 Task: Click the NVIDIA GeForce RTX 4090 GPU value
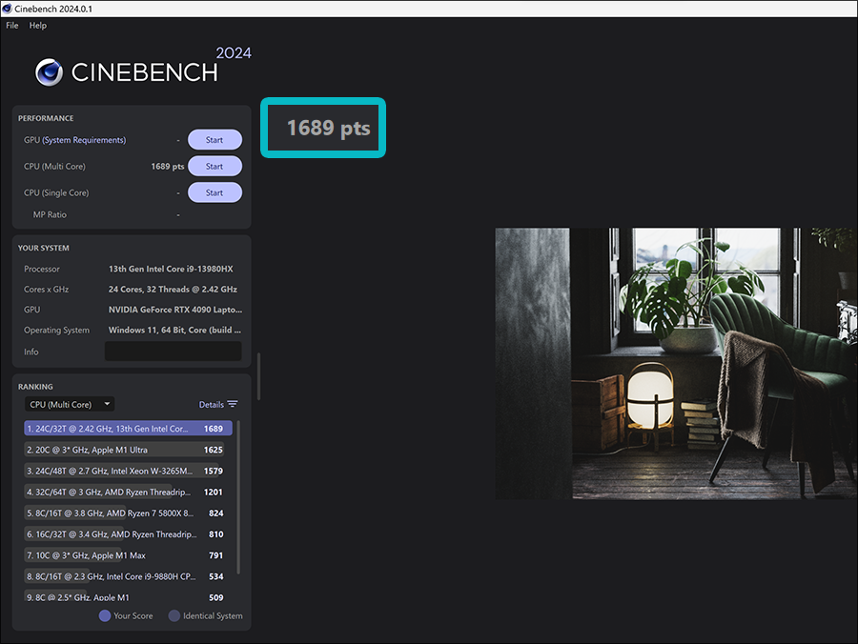pos(175,310)
